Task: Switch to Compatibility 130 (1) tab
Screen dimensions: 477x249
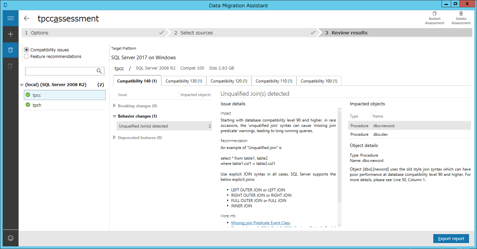Action: point(184,81)
